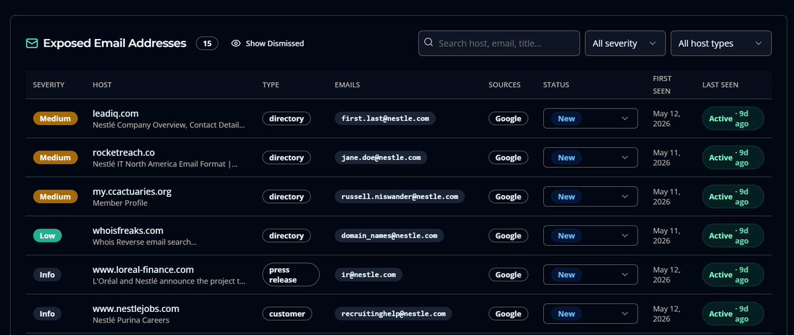
Task: Open the www.nestlejobs.com host link
Action: (x=136, y=309)
